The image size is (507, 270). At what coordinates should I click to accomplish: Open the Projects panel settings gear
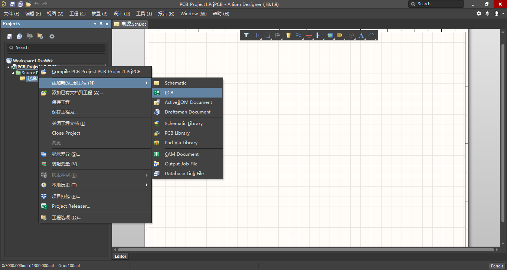point(52,36)
